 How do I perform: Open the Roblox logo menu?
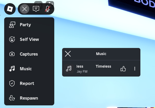click(x=10, y=9)
